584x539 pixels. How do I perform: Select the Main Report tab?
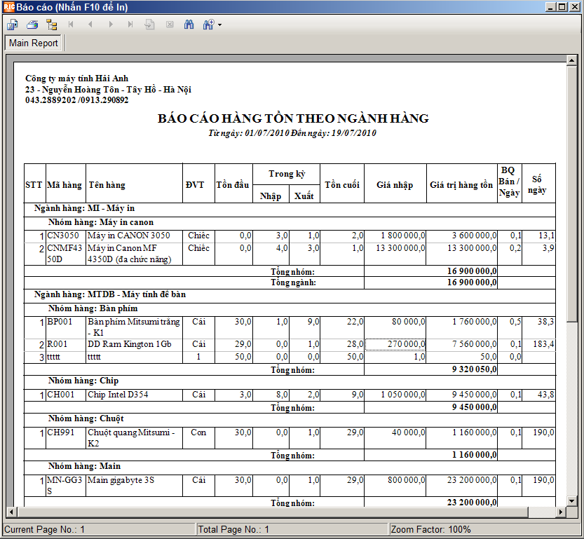point(34,43)
